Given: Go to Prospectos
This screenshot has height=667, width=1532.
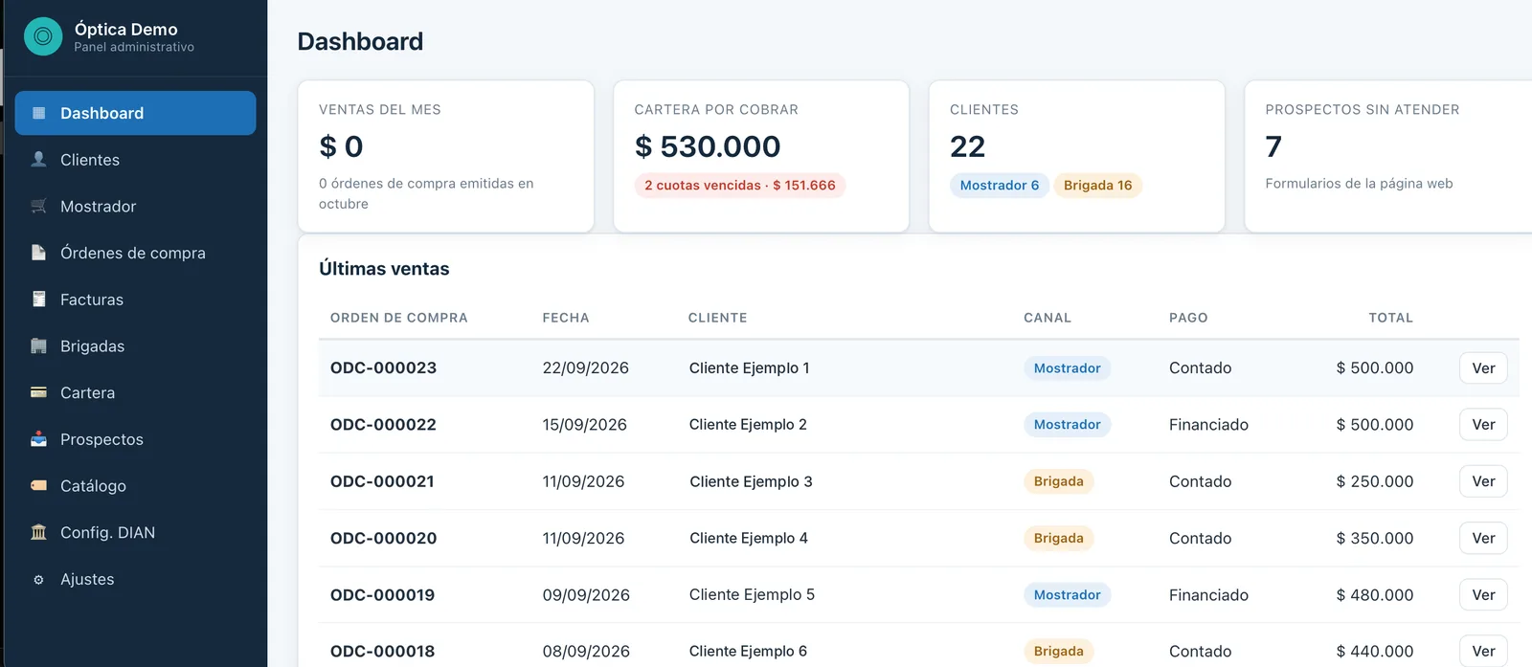Looking at the screenshot, I should [135, 439].
